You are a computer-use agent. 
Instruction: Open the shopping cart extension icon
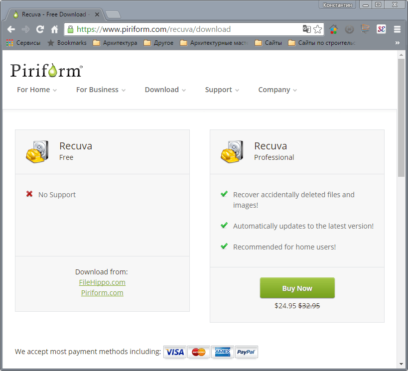pos(365,29)
